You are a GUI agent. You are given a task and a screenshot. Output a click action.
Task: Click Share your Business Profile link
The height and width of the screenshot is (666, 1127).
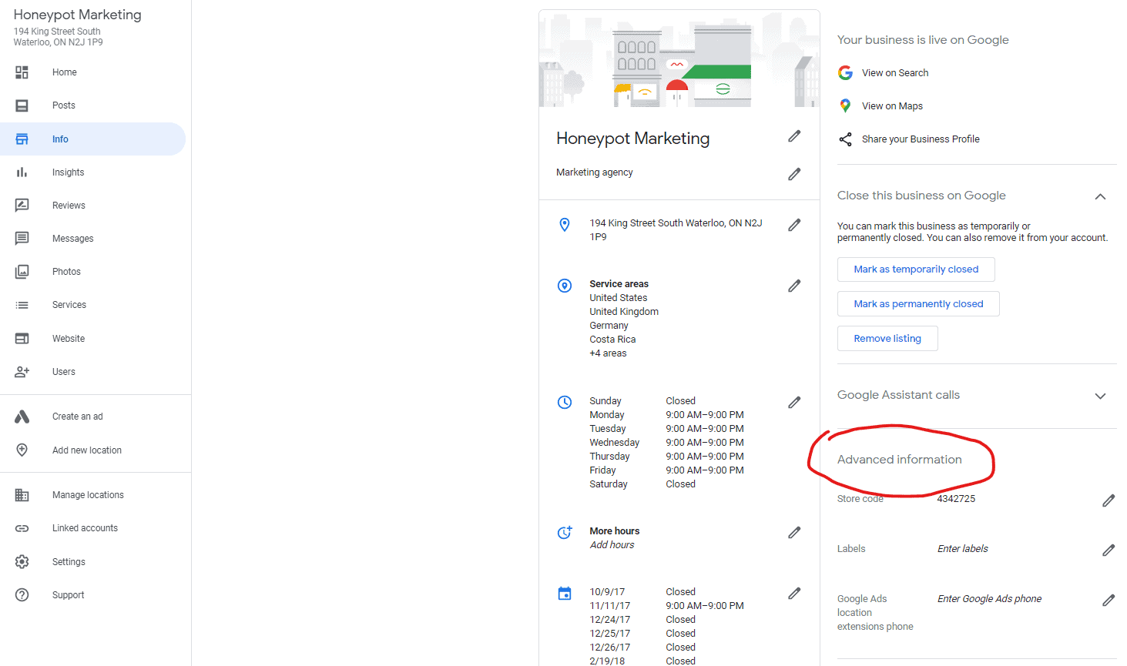point(921,139)
